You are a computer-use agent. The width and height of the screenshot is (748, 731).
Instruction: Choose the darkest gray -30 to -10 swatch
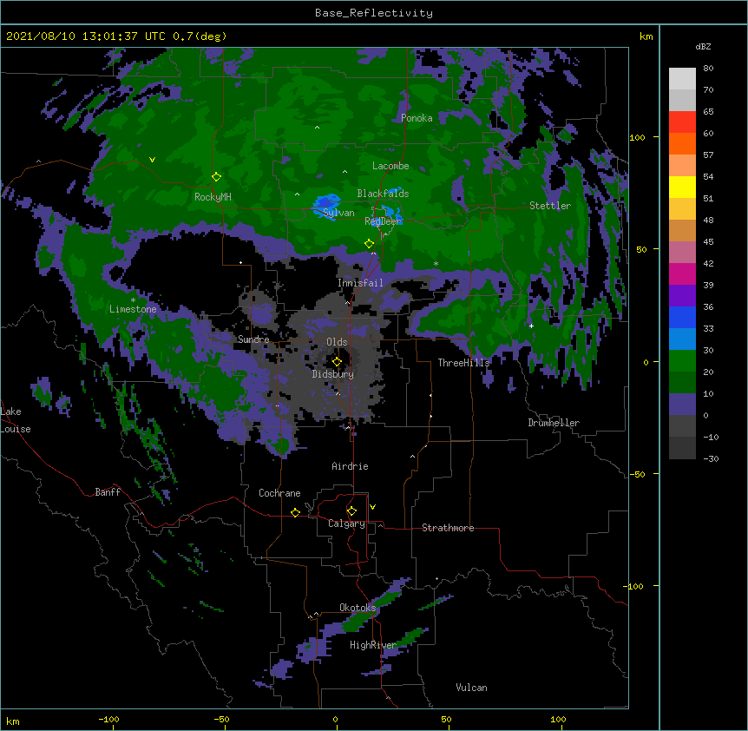682,448
